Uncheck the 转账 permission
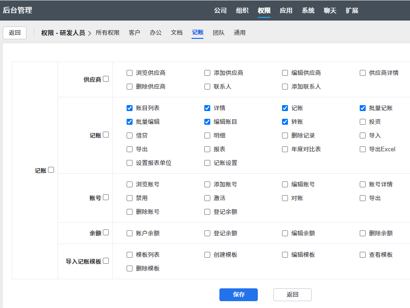Image resolution: width=410 pixels, height=308 pixels. [x=285, y=122]
